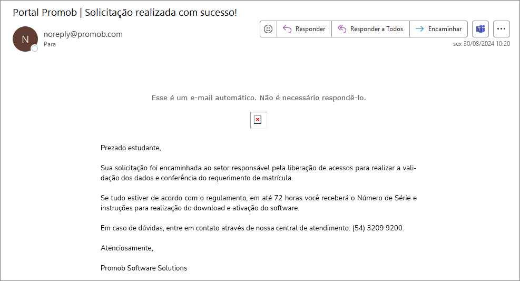Select the subject line Portal Promob
Image resolution: width=520 pixels, height=281 pixels.
(x=125, y=12)
